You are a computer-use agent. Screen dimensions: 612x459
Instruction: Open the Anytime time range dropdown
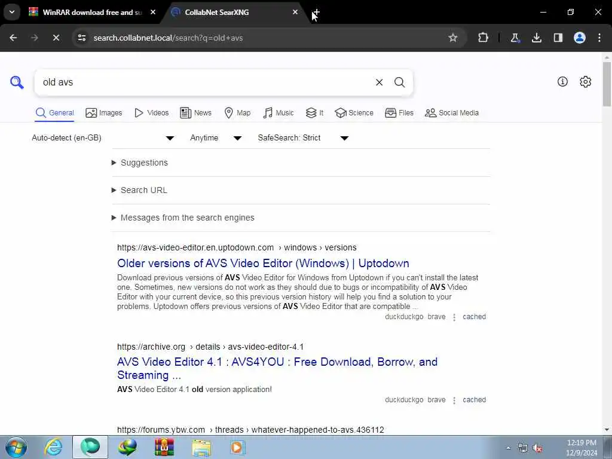pyautogui.click(x=216, y=138)
